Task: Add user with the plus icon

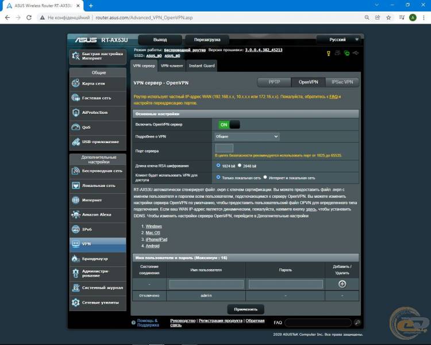Action: 342,284
